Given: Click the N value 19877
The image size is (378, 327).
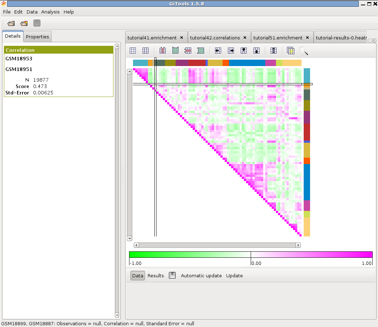Looking at the screenshot, I should point(41,80).
